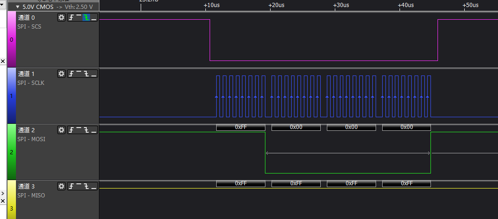Click the 通道 0 channel name
The width and height of the screenshot is (498, 219).
click(26, 18)
